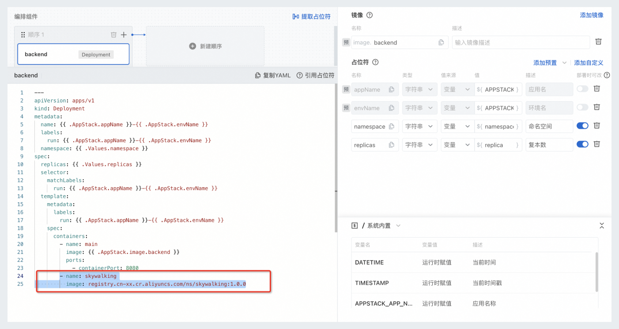Copy YAML with 复制YAML button
Screen dimensions: 619x329
point(273,75)
